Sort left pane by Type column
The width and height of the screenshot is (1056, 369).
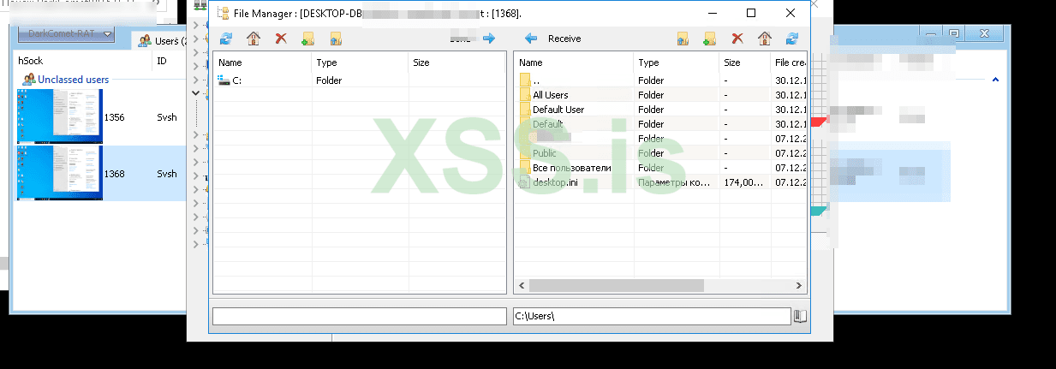pos(361,62)
